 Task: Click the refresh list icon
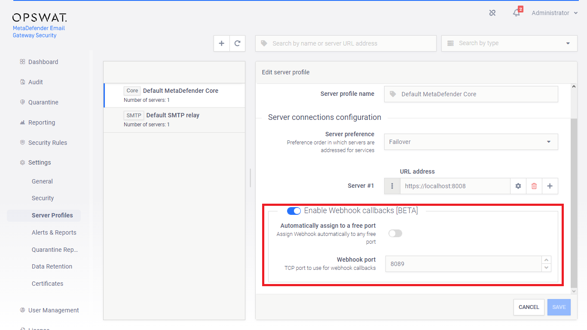[x=237, y=43]
